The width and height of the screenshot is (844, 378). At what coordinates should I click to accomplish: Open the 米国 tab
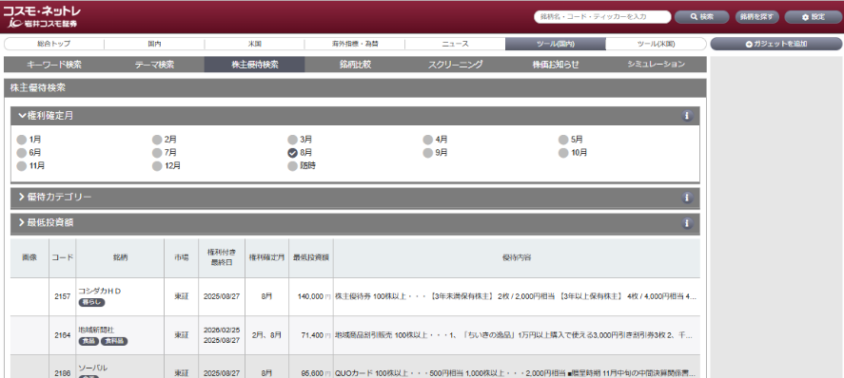(x=255, y=44)
